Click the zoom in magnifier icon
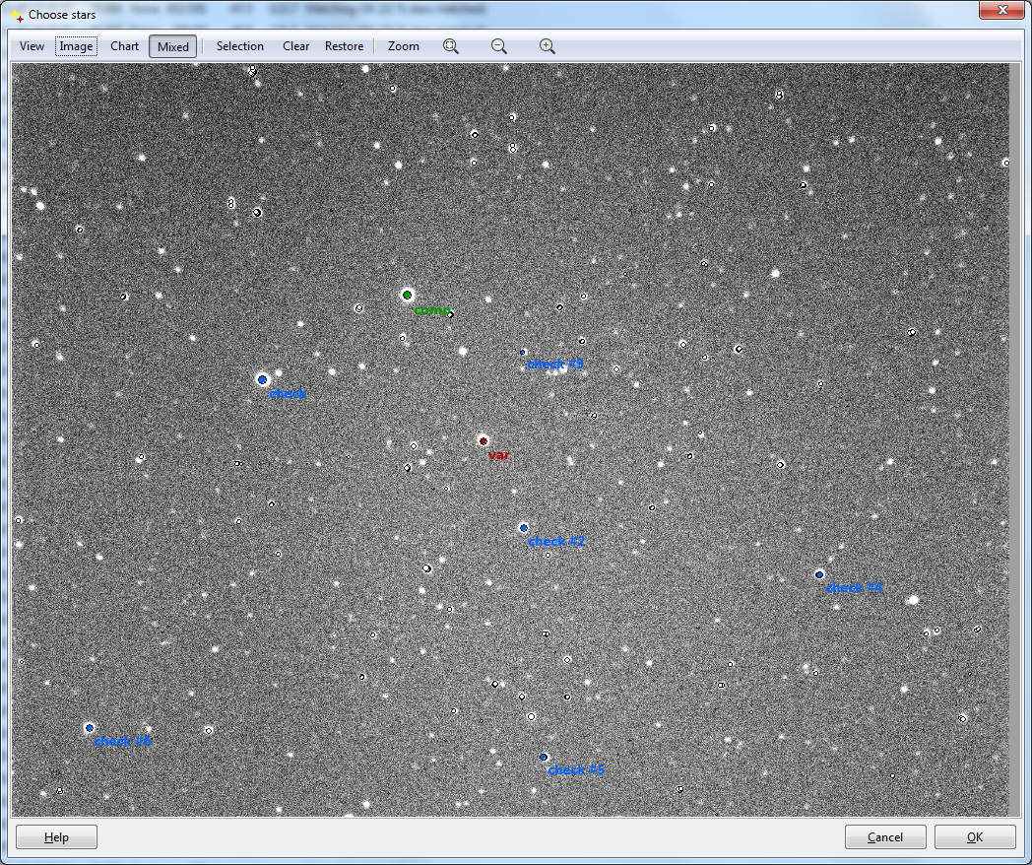Screen dimensions: 1032x865 [548, 46]
